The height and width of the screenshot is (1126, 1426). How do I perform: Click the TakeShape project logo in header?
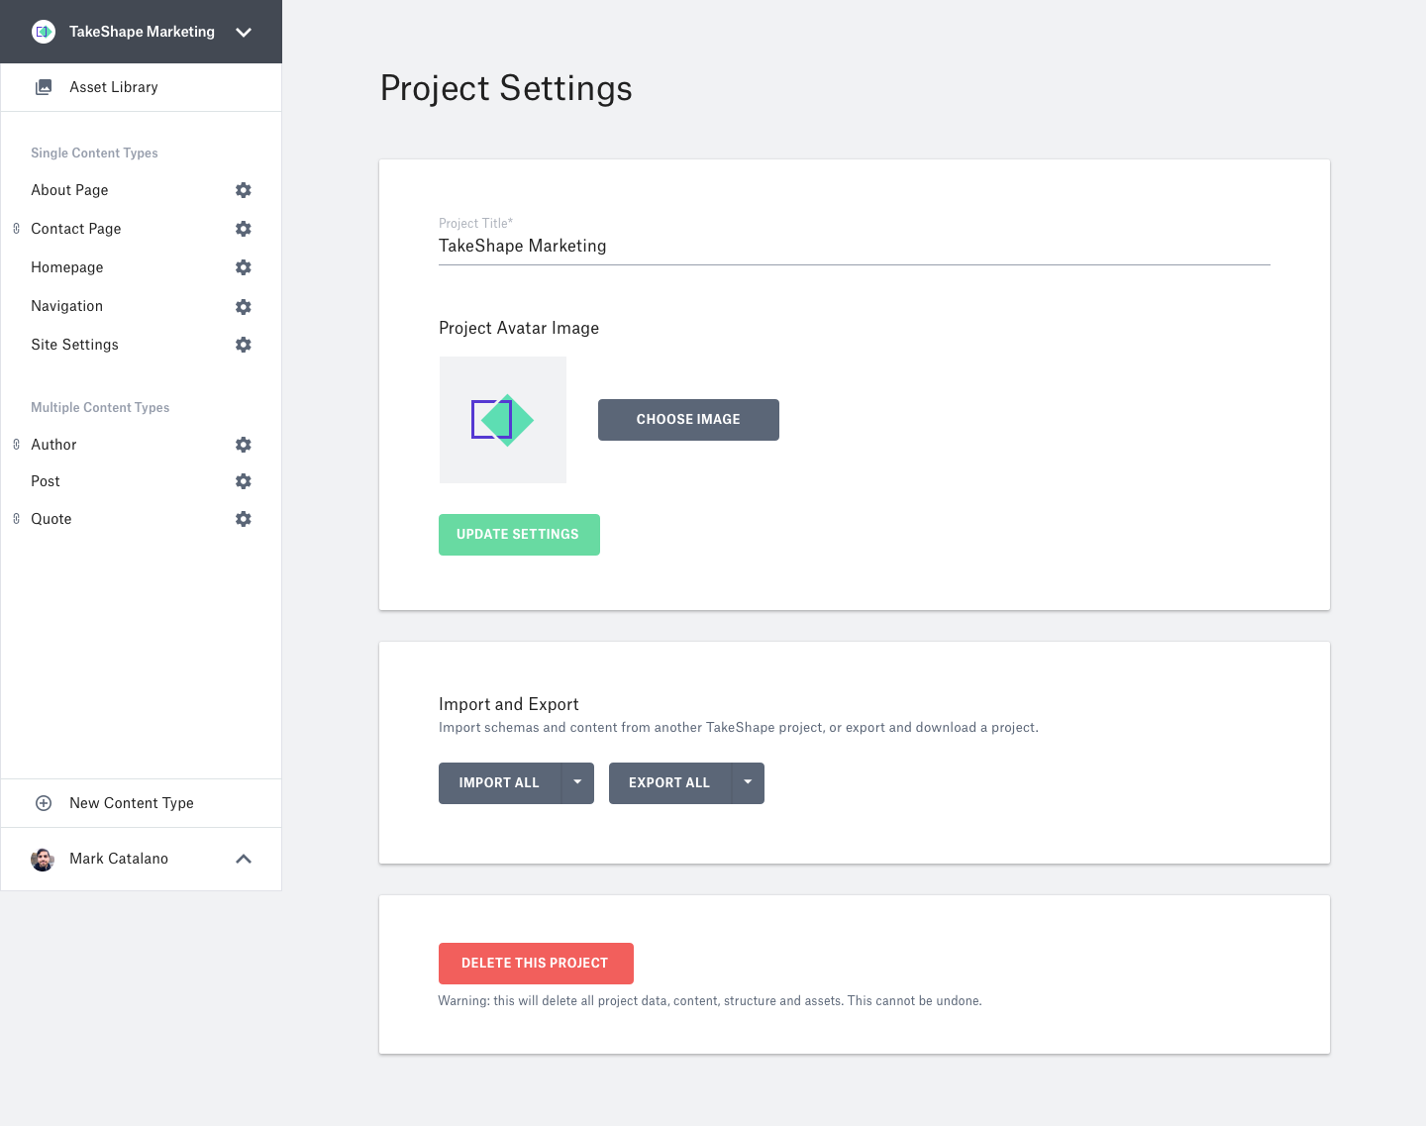point(44,32)
